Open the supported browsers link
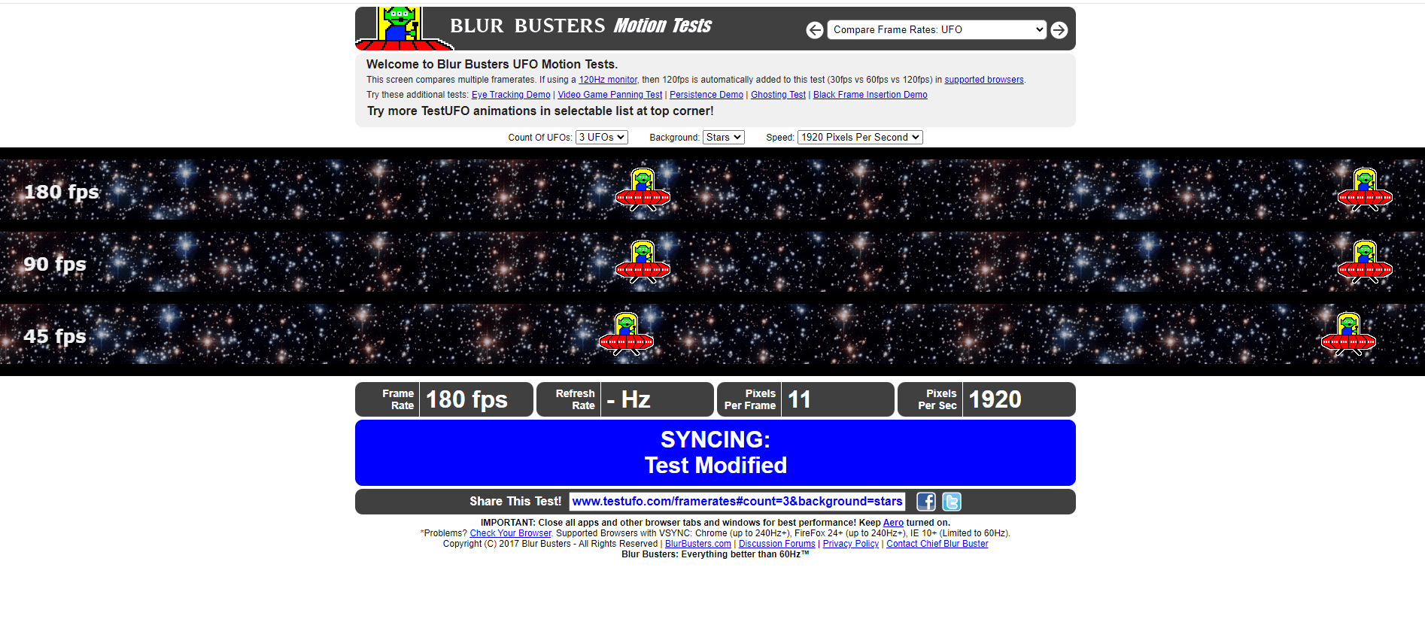 pyautogui.click(x=984, y=80)
